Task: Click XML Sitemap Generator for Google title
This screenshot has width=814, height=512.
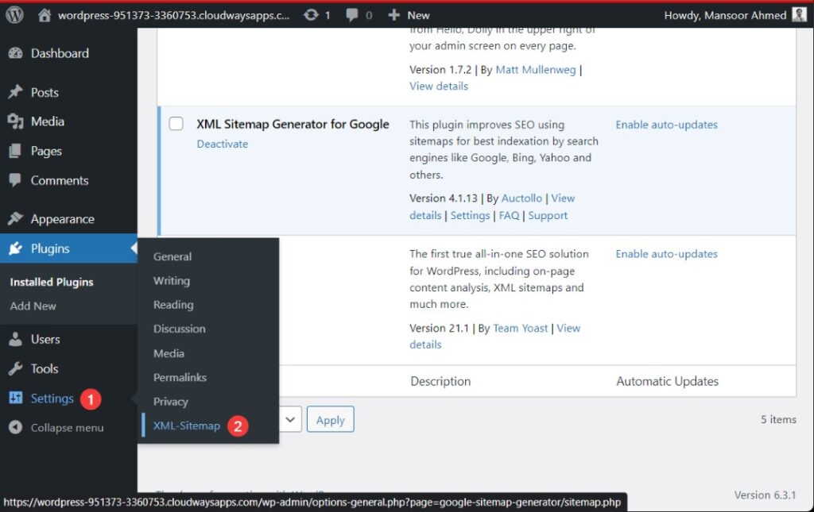Action: [293, 124]
